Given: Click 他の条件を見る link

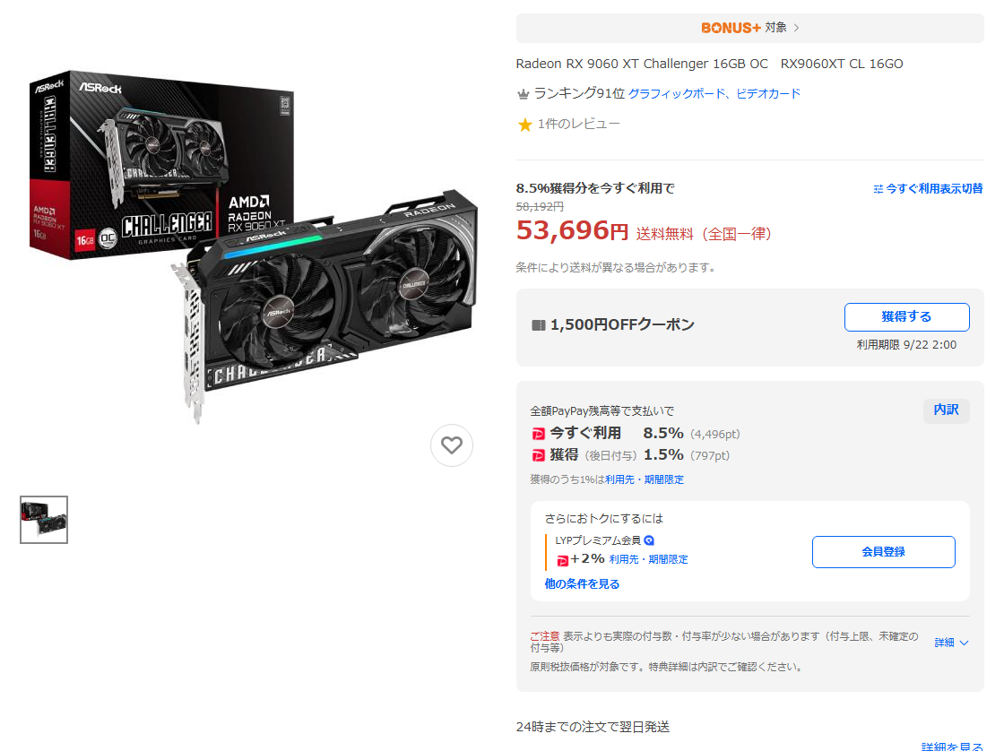Looking at the screenshot, I should (582, 584).
